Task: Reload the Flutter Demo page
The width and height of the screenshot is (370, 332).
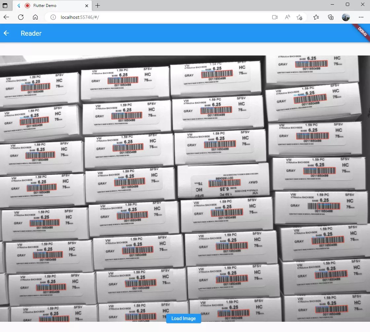Action: (21, 17)
